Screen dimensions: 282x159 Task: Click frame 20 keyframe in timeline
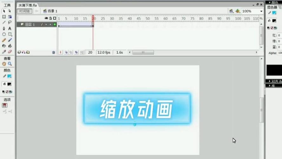[x=93, y=24]
